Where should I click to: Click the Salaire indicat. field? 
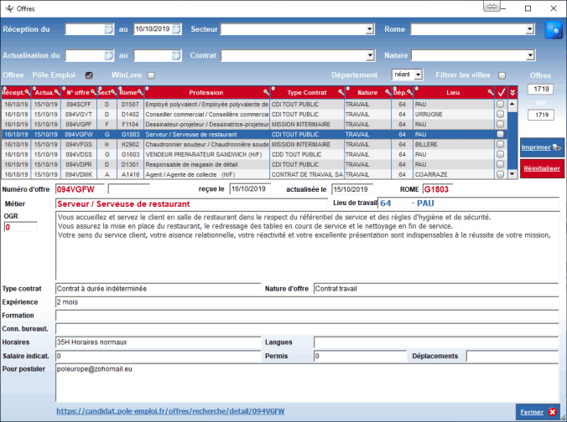158,356
